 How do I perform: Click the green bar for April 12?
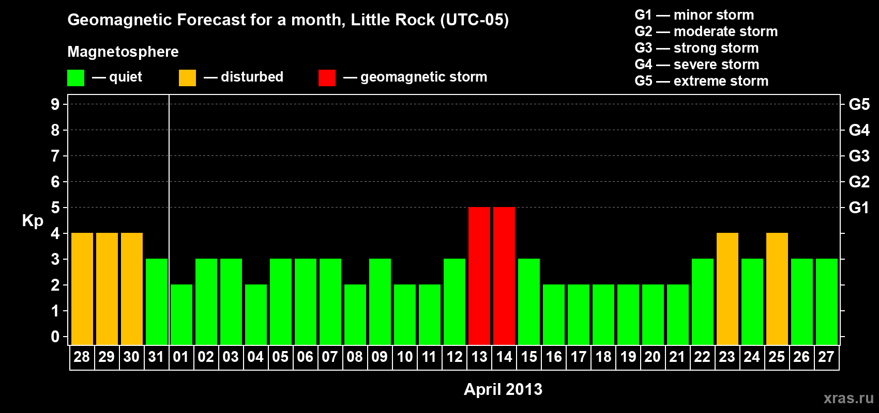[x=454, y=301]
